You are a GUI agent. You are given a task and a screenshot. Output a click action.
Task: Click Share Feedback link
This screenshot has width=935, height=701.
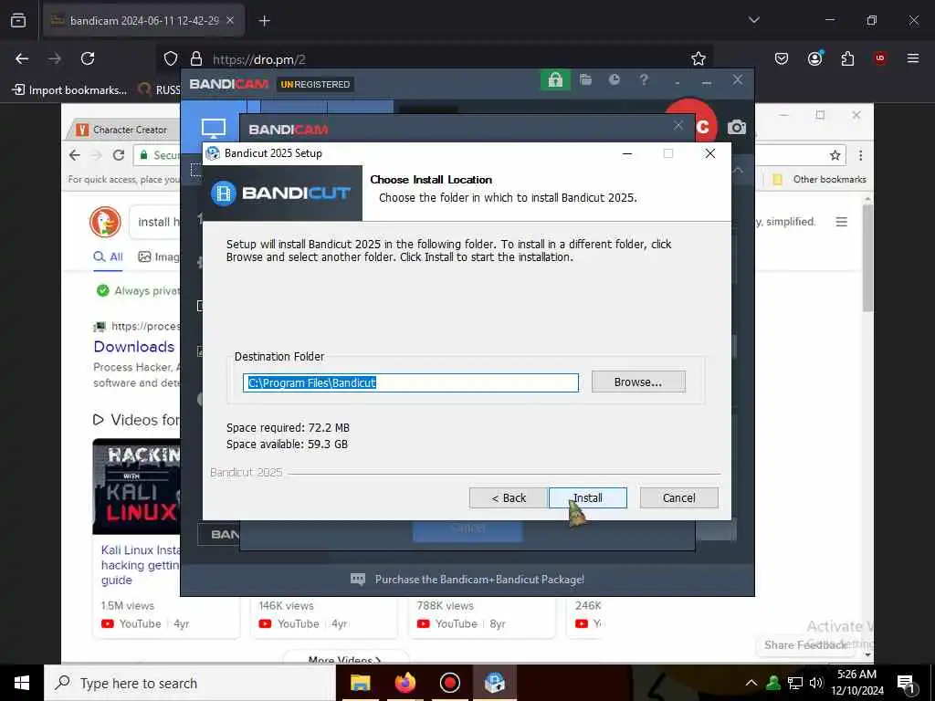pos(805,645)
